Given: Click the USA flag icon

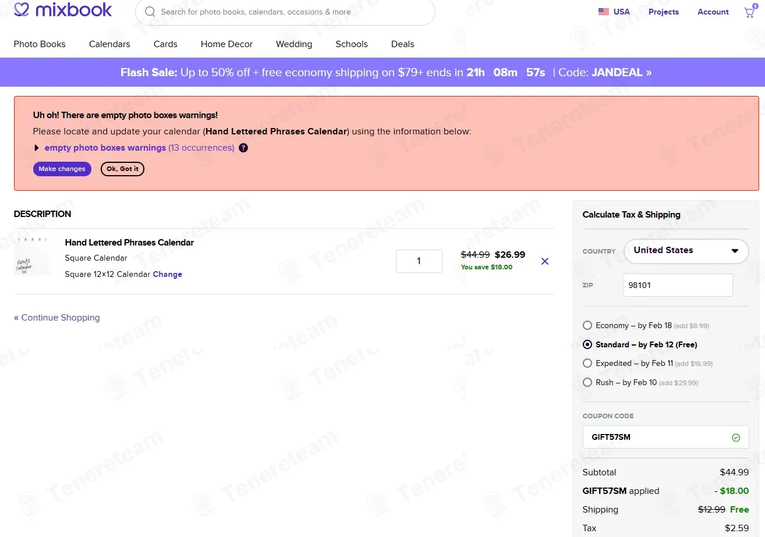Looking at the screenshot, I should click(x=604, y=12).
